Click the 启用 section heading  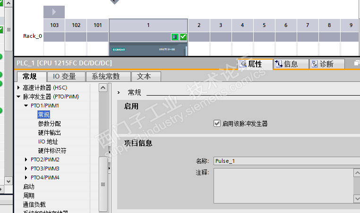tap(131, 106)
